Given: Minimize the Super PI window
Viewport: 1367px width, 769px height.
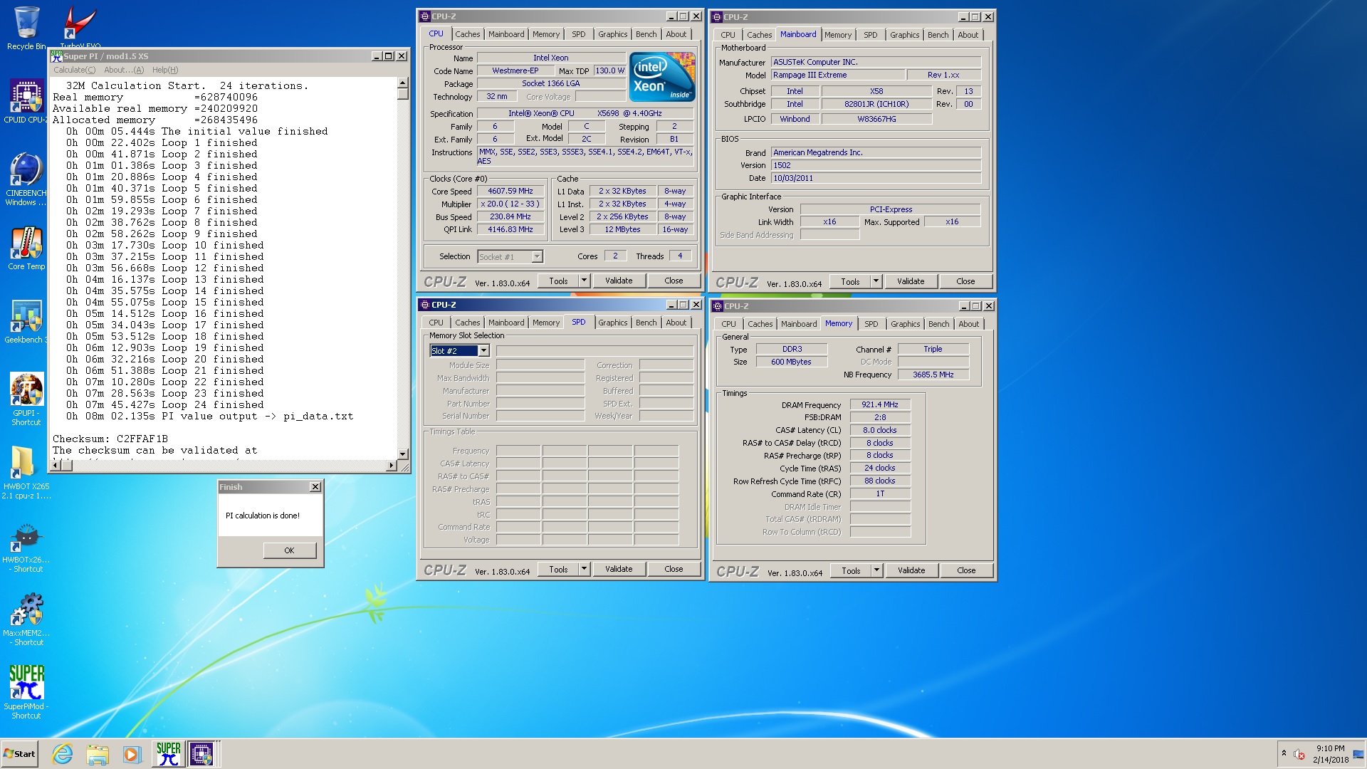Looking at the screenshot, I should tap(377, 56).
